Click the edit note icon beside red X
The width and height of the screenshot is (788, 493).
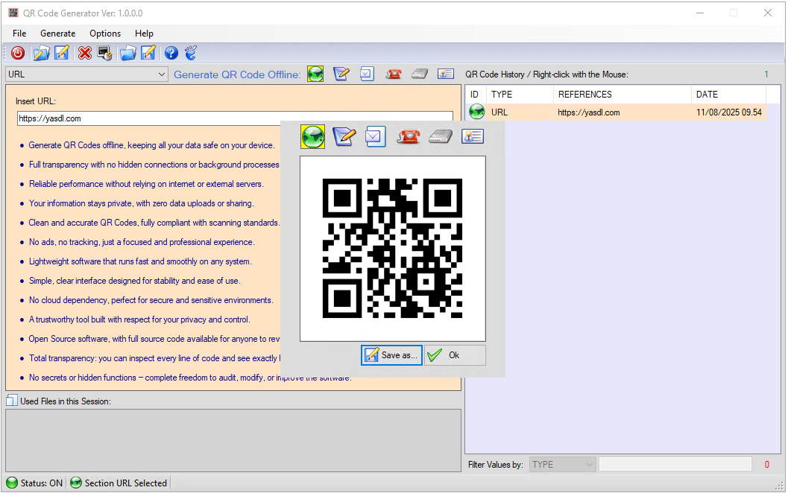(62, 53)
